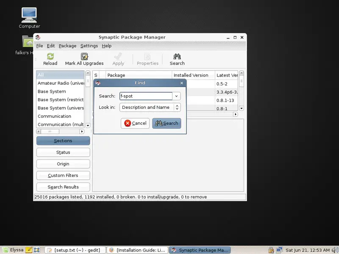Open falko's Home folder desktop icon
Image resolution: width=339 pixels, height=254 pixels.
coord(28,42)
